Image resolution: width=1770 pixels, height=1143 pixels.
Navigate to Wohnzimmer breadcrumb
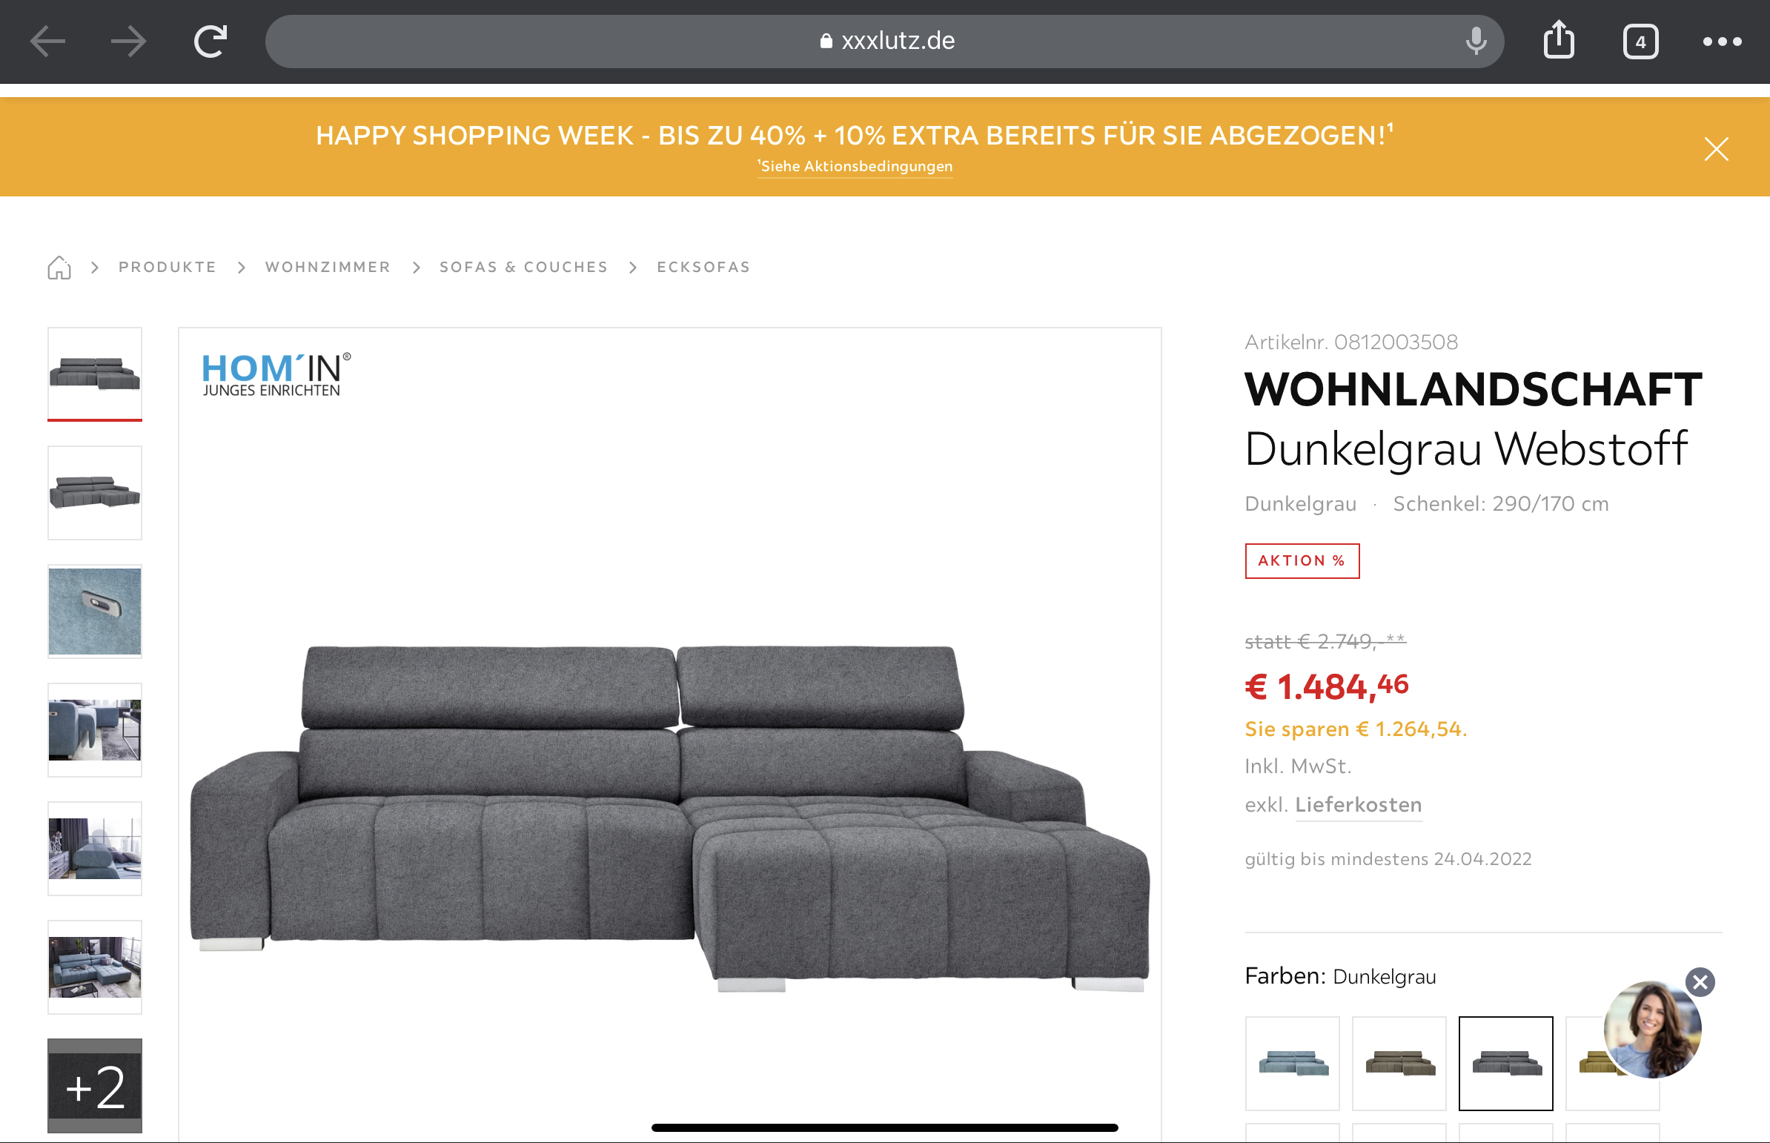click(x=328, y=267)
